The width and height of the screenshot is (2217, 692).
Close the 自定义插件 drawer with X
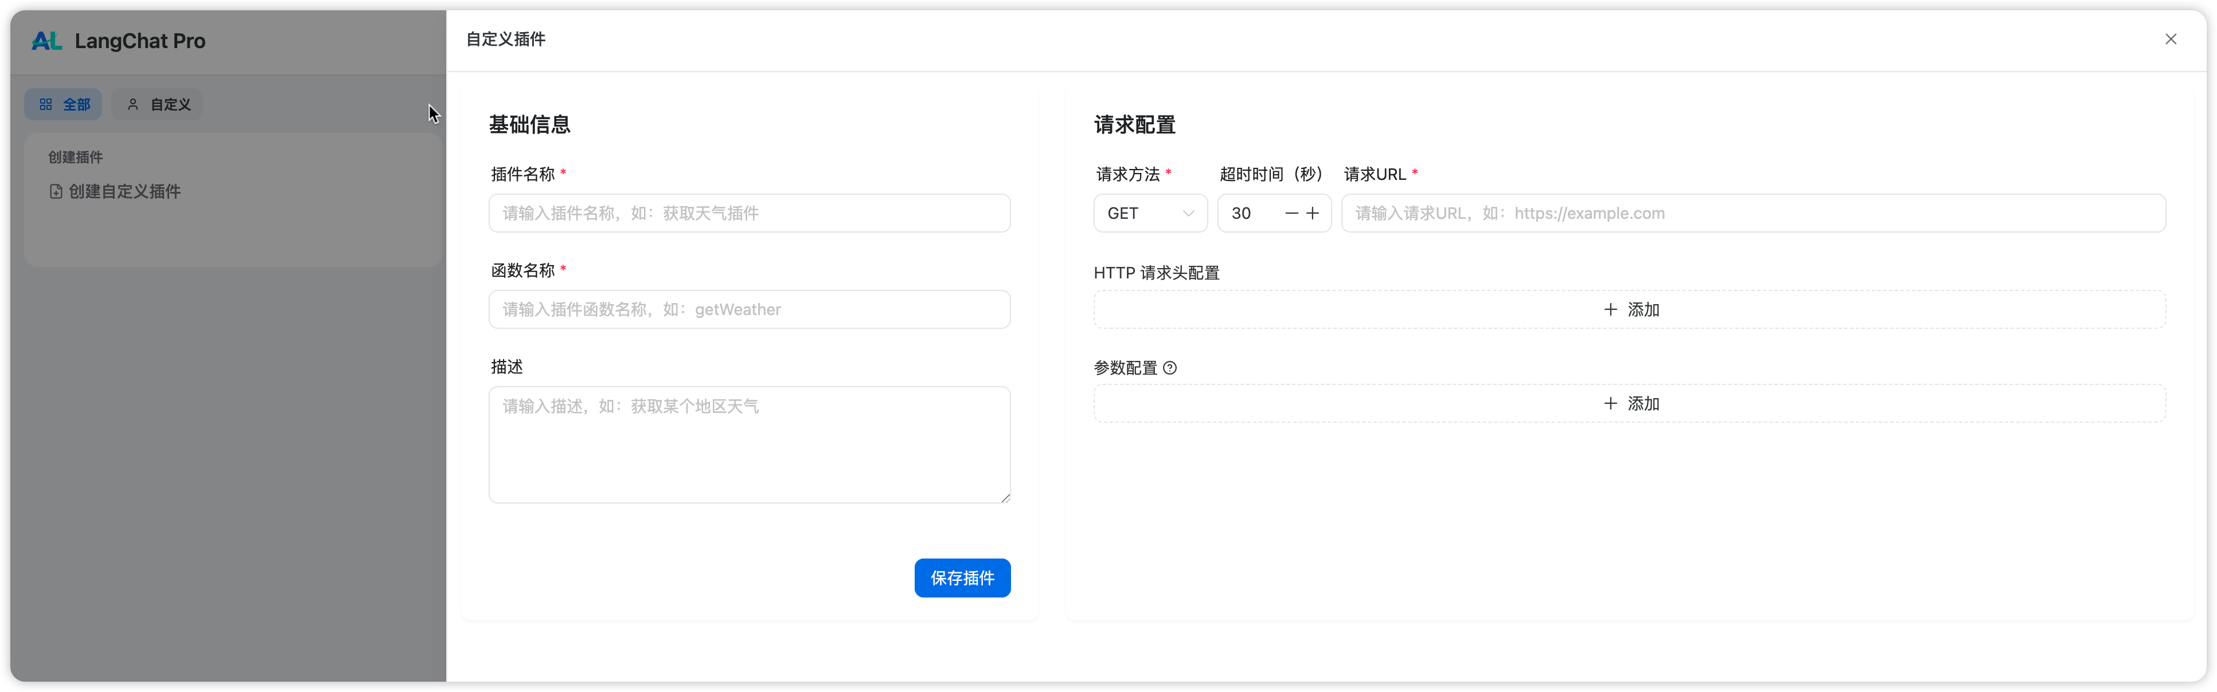pyautogui.click(x=2171, y=39)
